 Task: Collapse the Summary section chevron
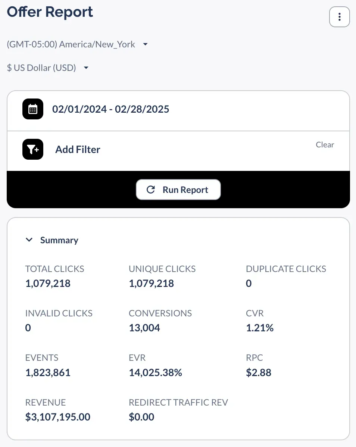[29, 240]
